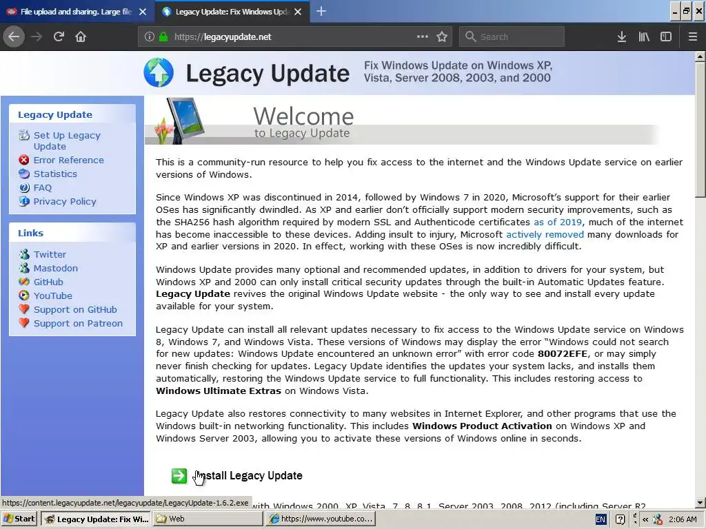Click the Twitter people icon
706x529 pixels.
click(24, 254)
